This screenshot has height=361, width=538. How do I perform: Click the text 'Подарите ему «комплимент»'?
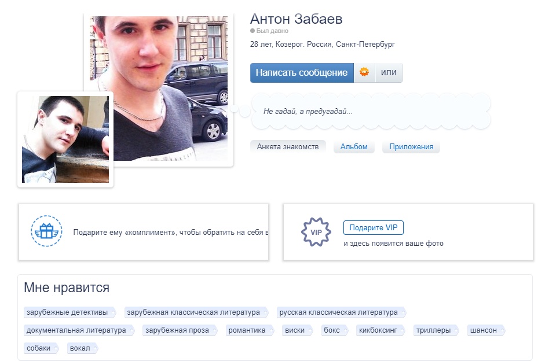coord(125,232)
